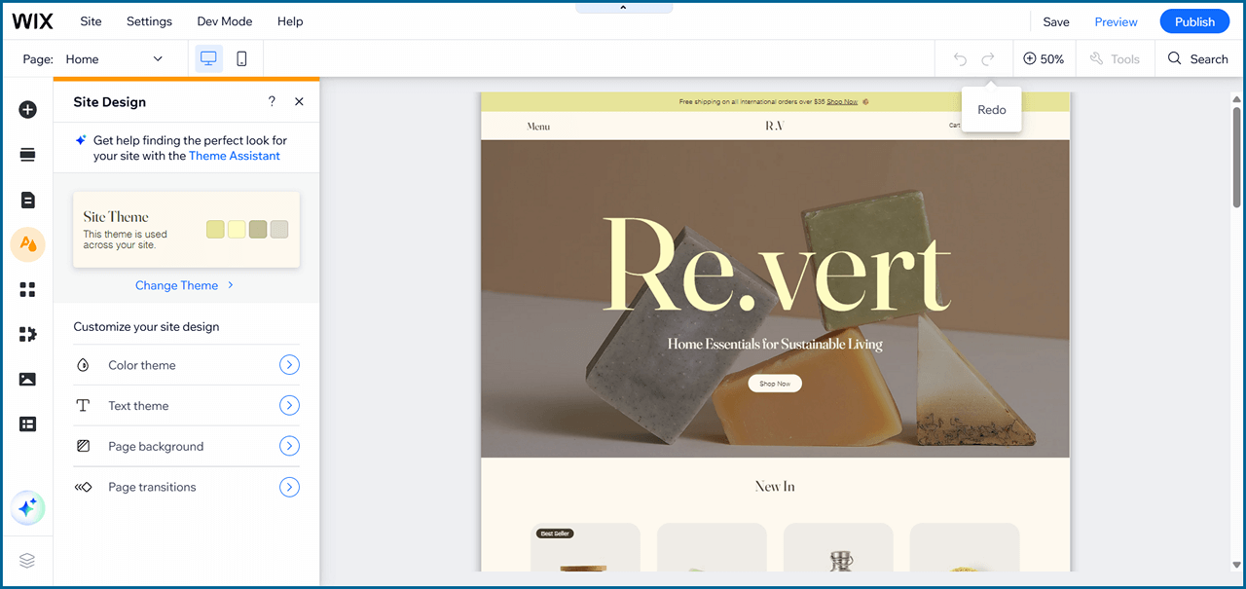Click the blue Publish button
This screenshot has width=1246, height=589.
1194,21
